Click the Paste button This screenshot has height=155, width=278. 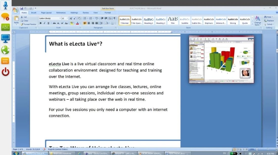[16, 20]
